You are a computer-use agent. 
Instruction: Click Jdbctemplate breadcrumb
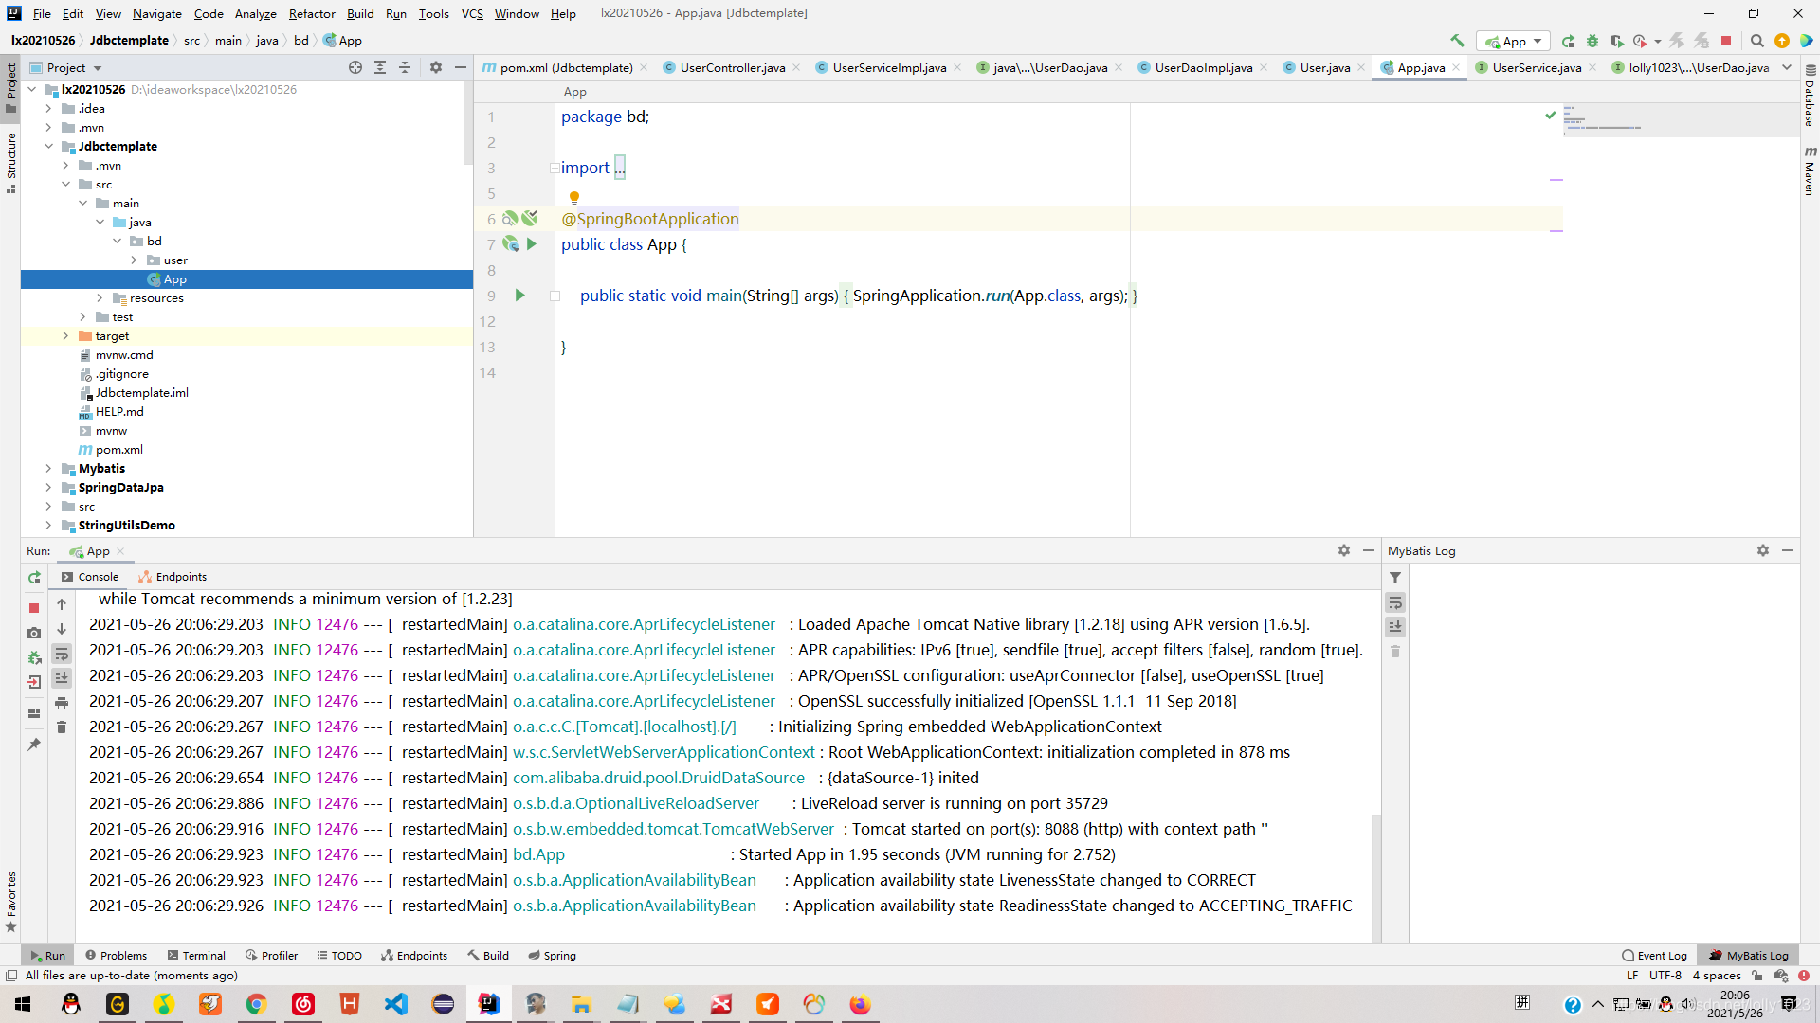(129, 41)
